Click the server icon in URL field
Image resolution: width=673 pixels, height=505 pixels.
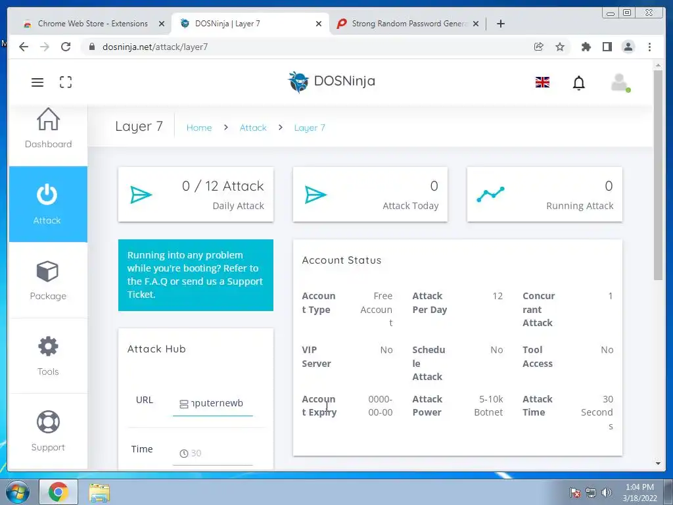click(x=184, y=404)
